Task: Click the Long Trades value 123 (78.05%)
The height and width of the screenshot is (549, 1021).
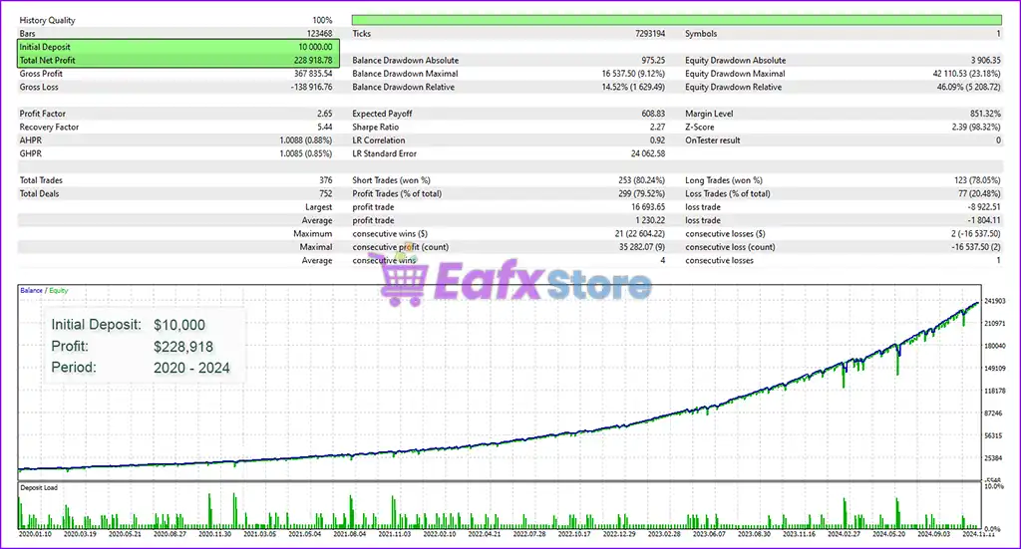Action: [978, 180]
